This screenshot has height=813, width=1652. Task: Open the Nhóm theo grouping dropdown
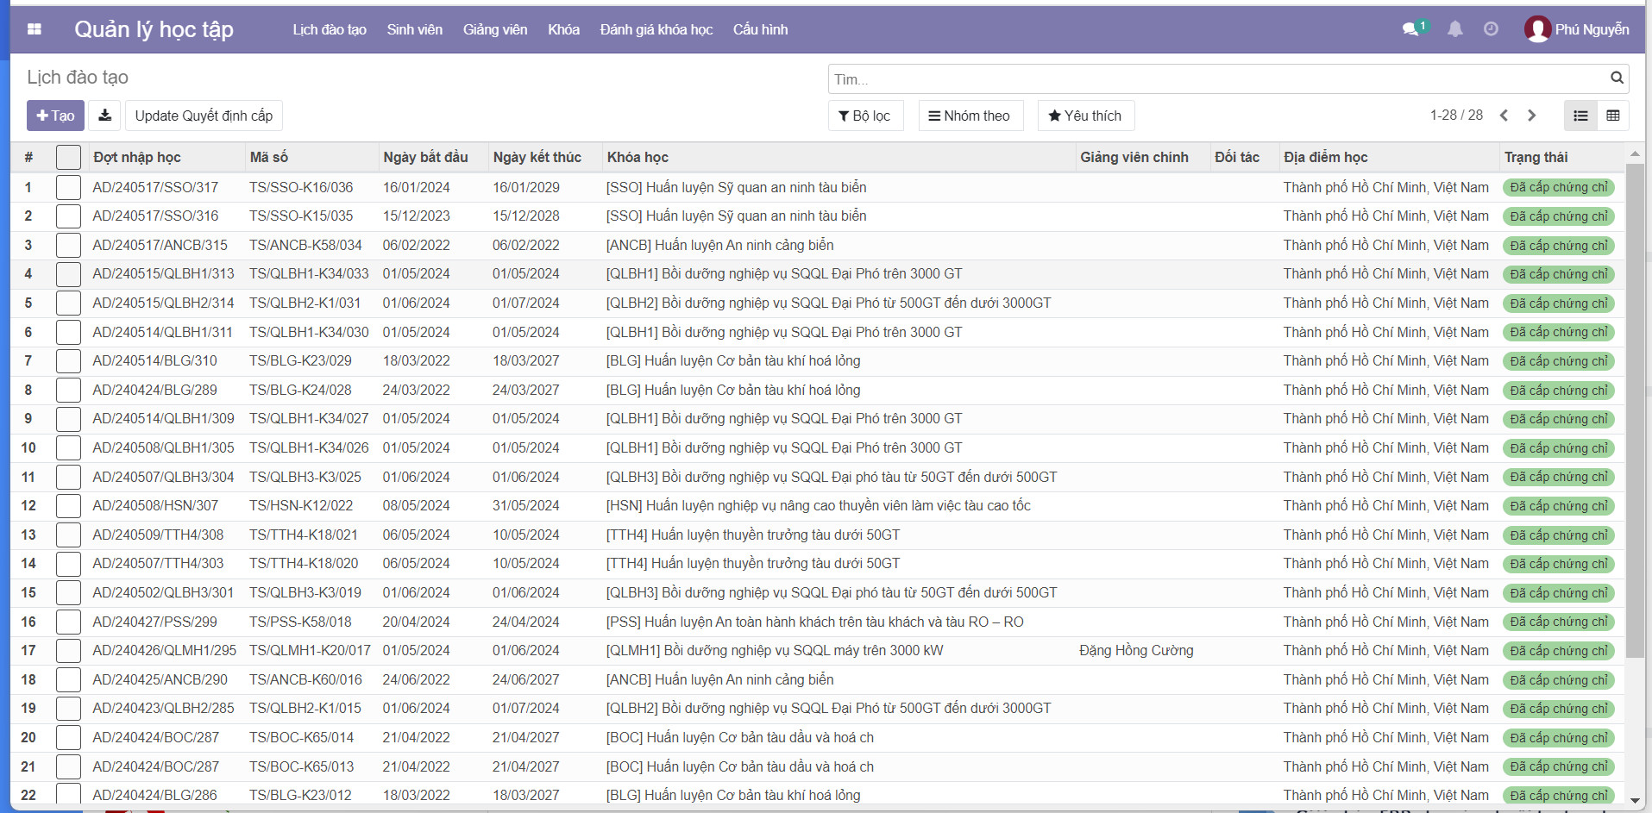[970, 116]
